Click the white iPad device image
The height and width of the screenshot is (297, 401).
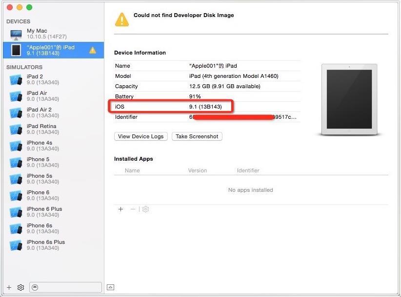click(349, 99)
